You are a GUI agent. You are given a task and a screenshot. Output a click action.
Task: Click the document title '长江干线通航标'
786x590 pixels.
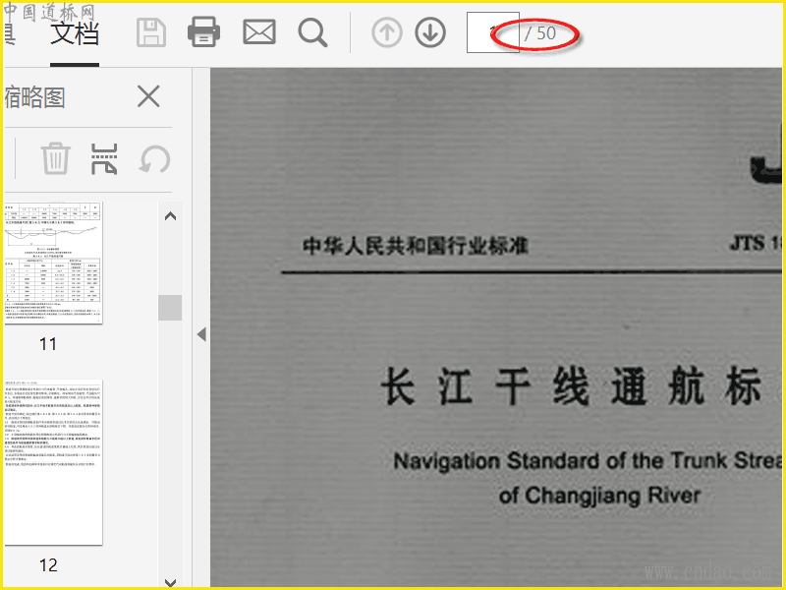point(571,385)
